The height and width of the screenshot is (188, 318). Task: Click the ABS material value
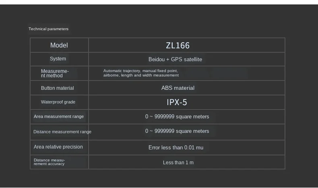pyautogui.click(x=178, y=88)
